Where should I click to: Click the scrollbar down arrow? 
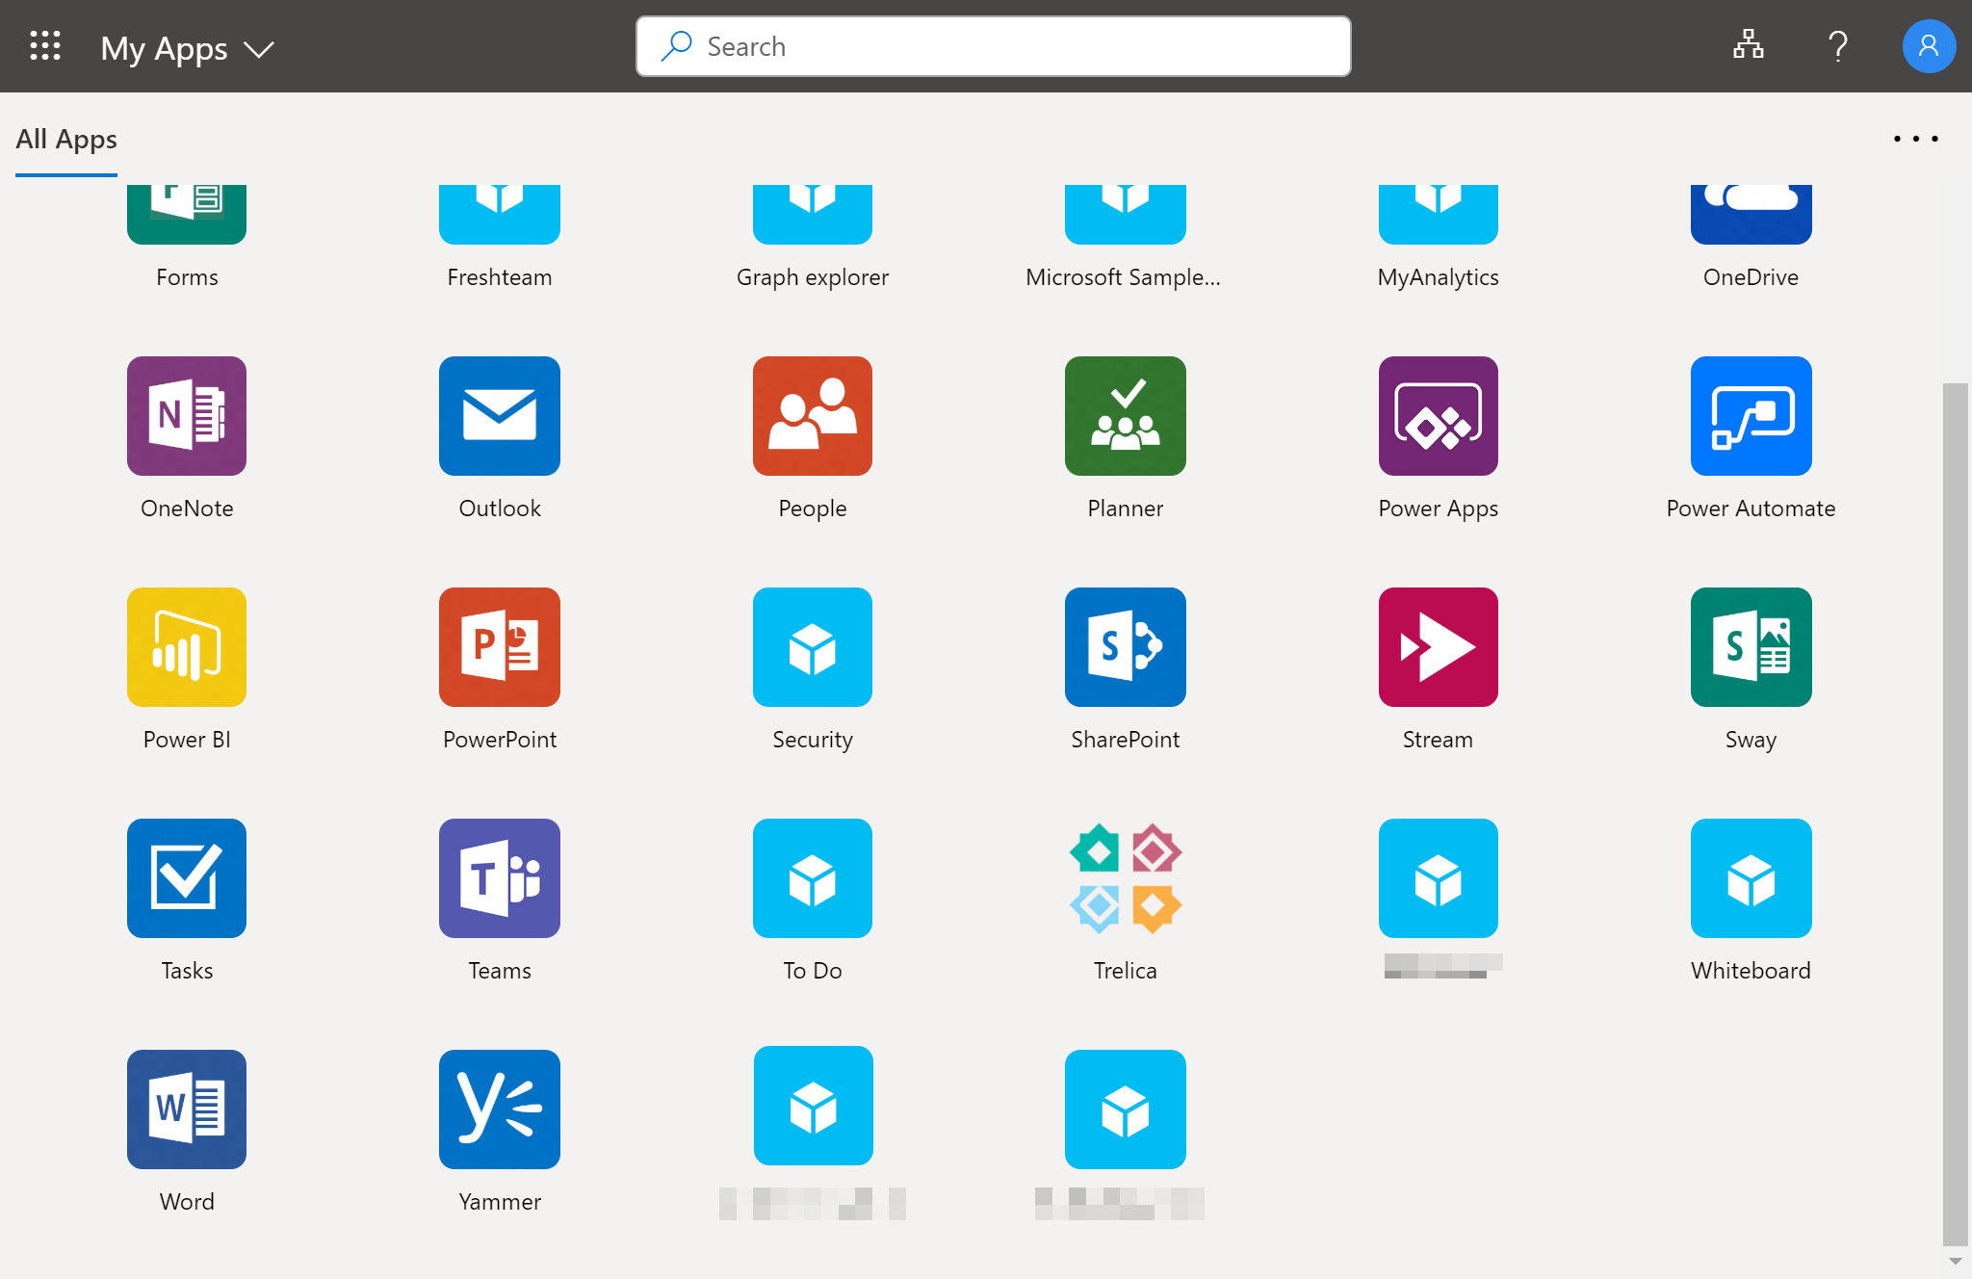tap(1955, 1261)
